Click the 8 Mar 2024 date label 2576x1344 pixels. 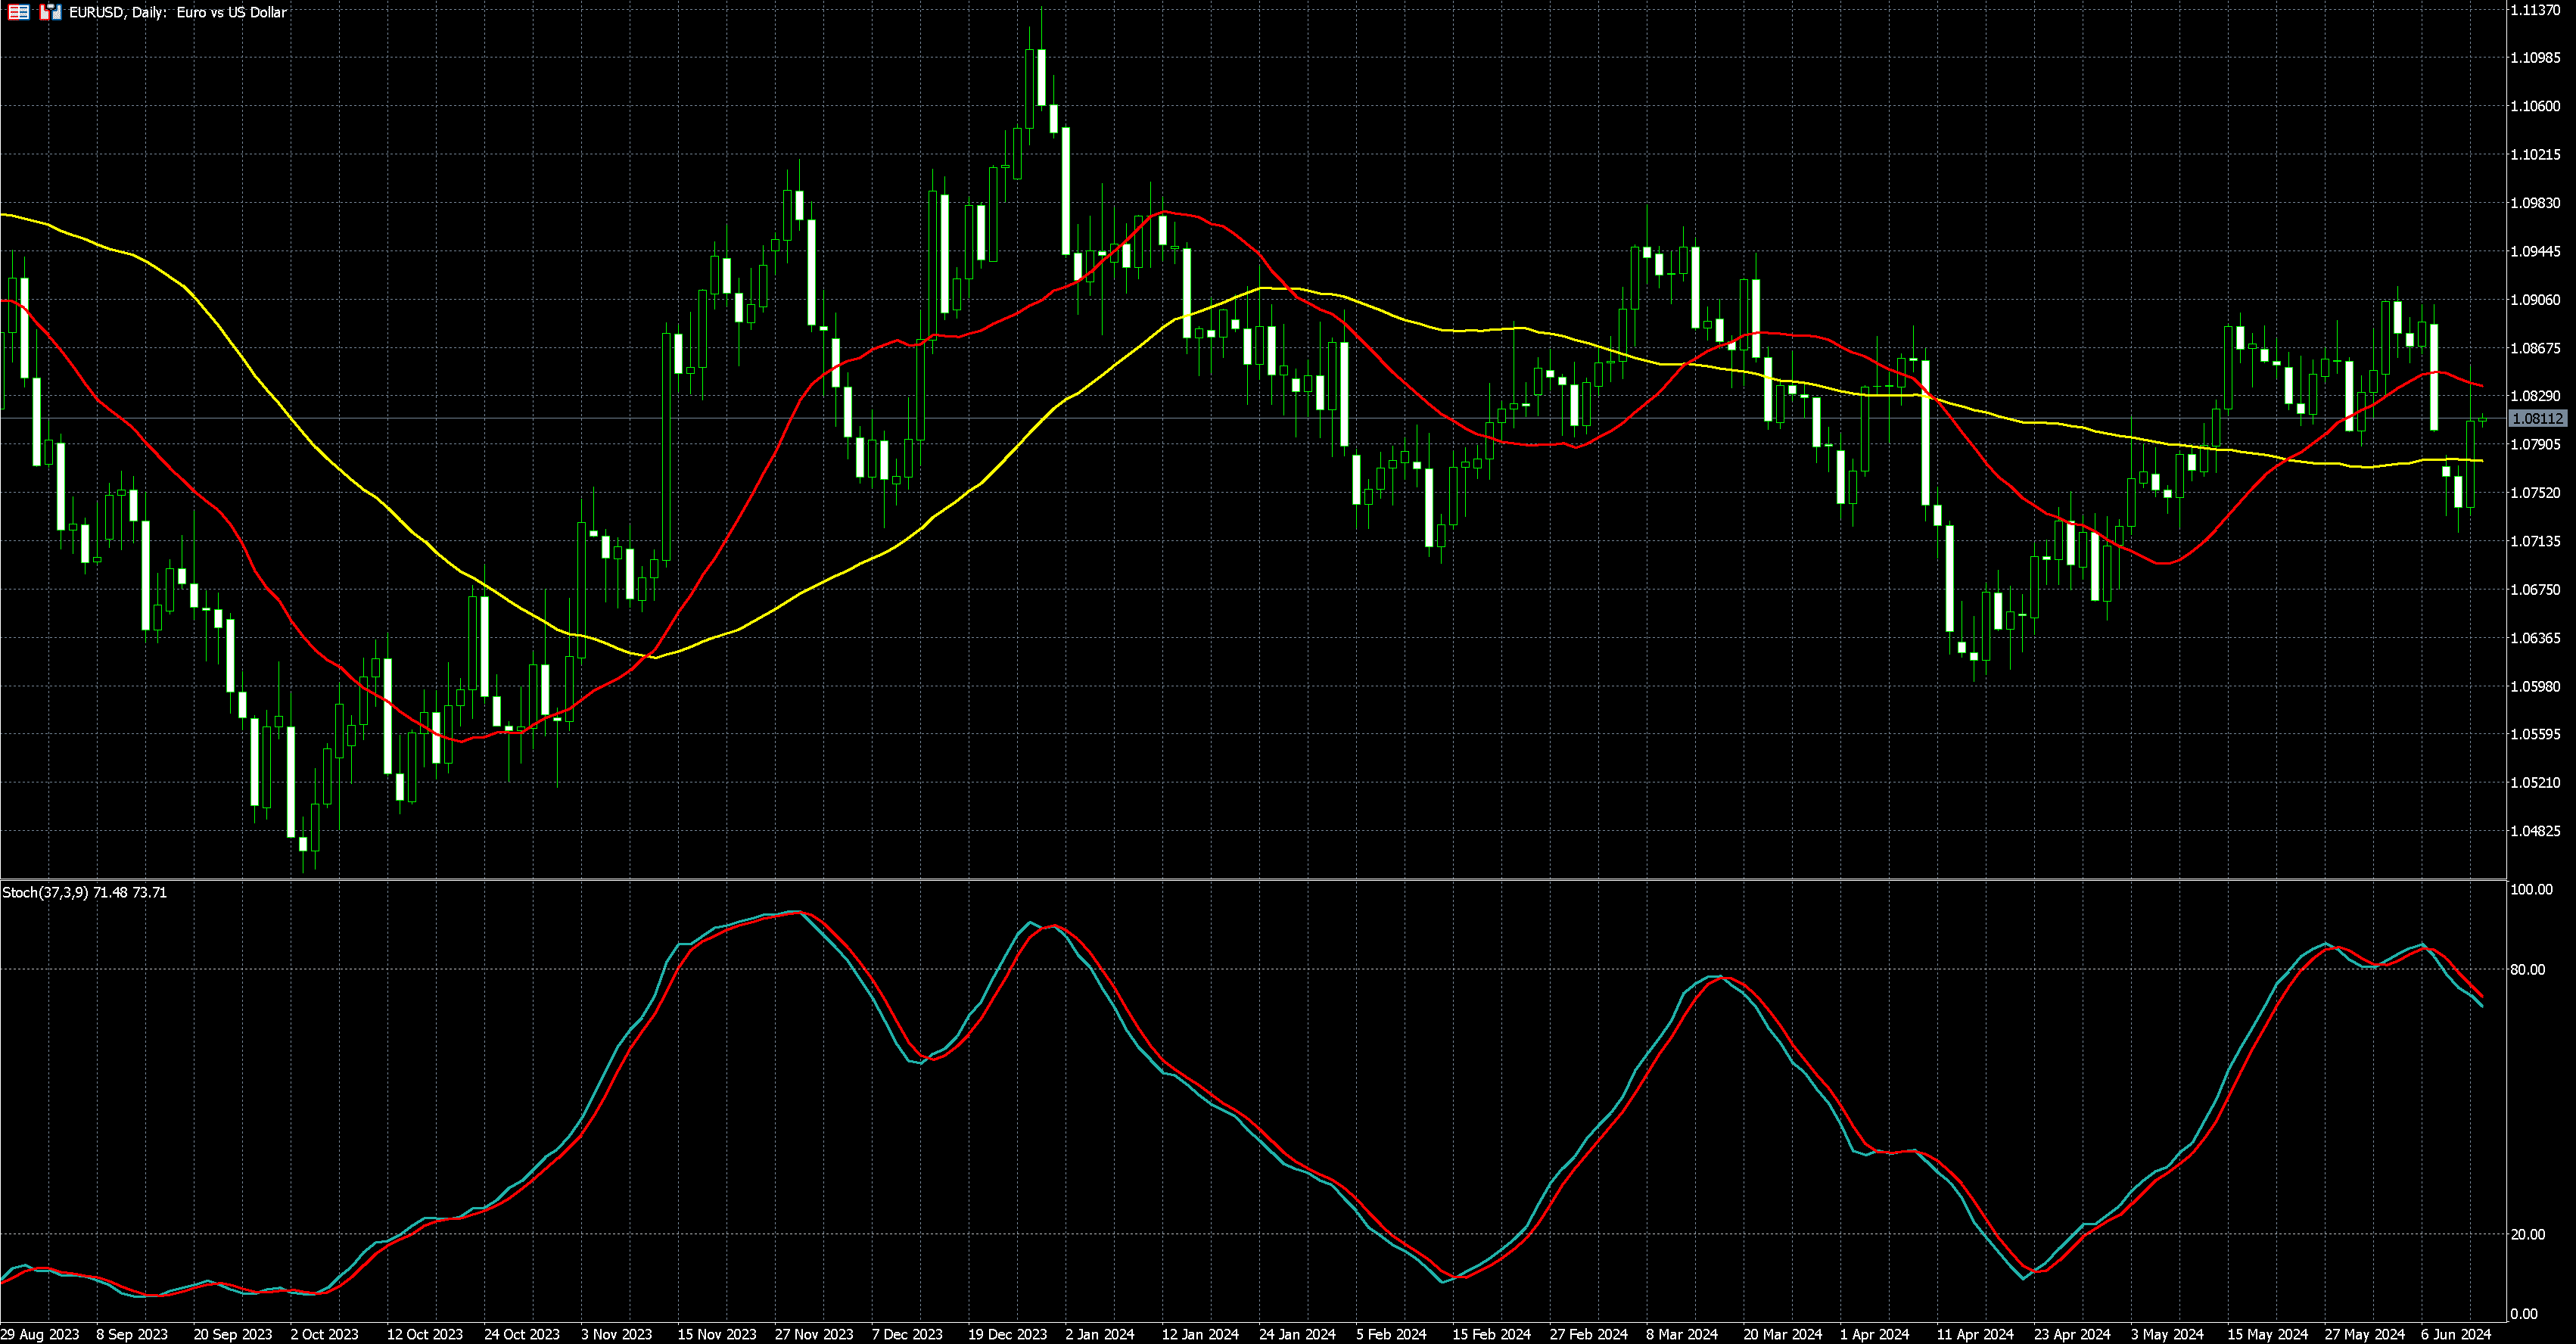(x=1681, y=1334)
